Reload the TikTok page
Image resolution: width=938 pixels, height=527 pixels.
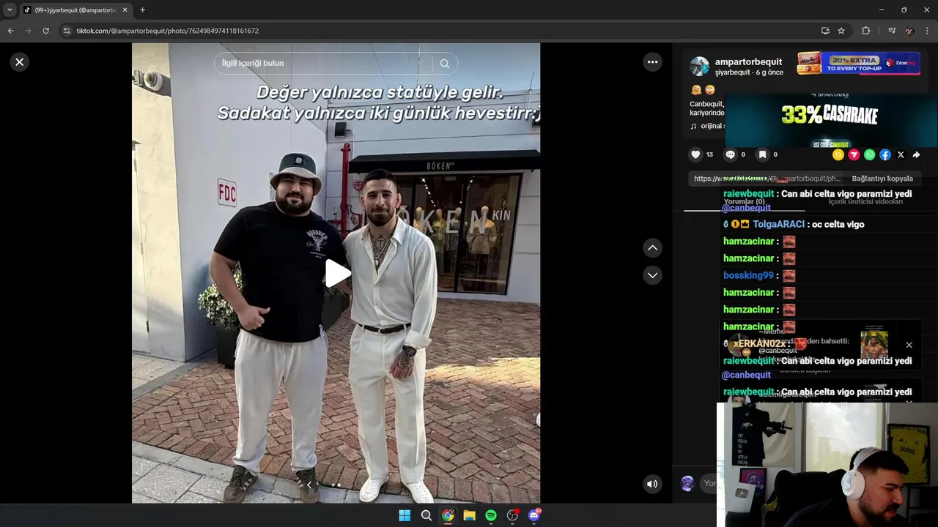pos(45,31)
